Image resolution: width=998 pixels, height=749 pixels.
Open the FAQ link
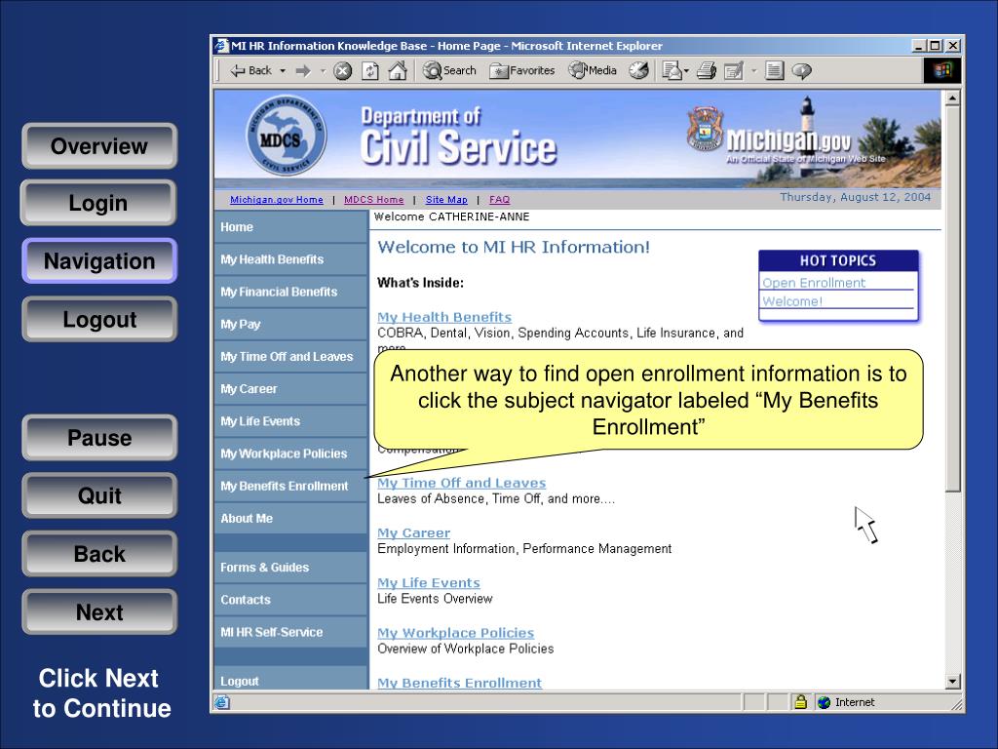tap(499, 199)
